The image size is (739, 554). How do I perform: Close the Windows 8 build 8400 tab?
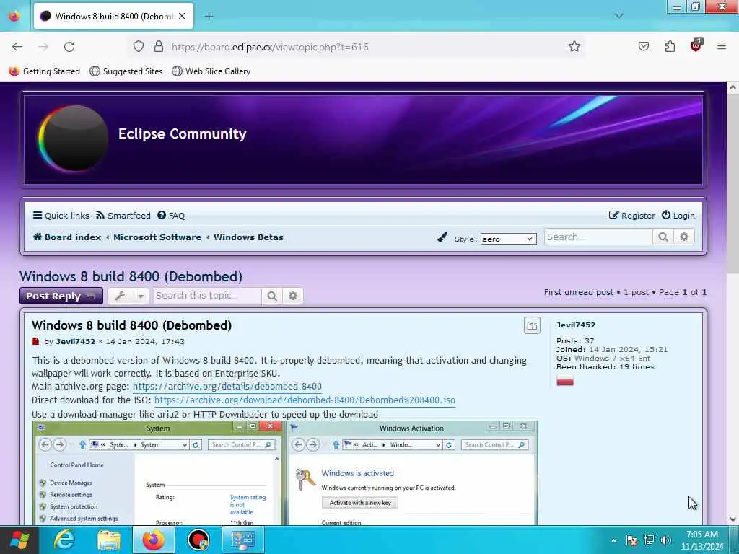coord(182,16)
